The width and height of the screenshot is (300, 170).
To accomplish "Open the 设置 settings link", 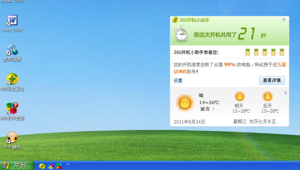I will click(178, 81).
